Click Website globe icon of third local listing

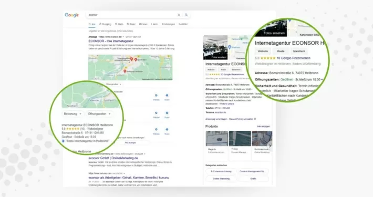(x=156, y=129)
